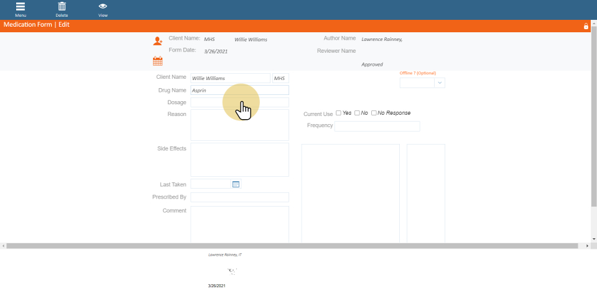The width and height of the screenshot is (597, 291).
Task: Click the Prescribed By text field
Action: 239,197
